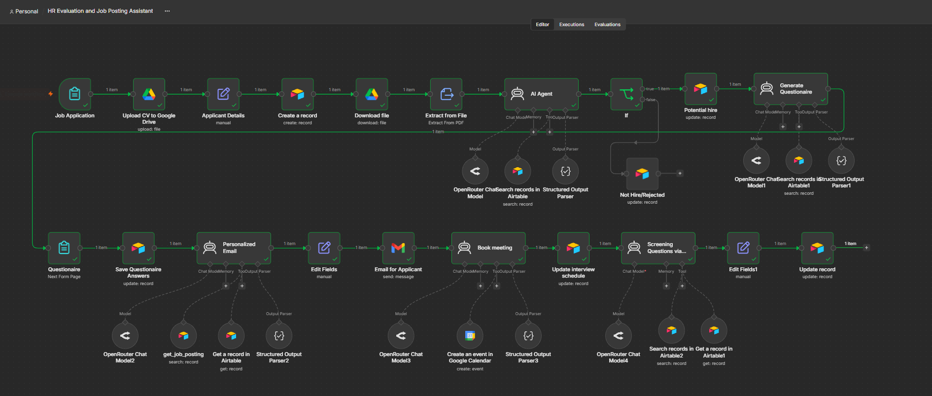The image size is (932, 396).
Task: Switch to the Evaluations tab
Action: pos(607,24)
